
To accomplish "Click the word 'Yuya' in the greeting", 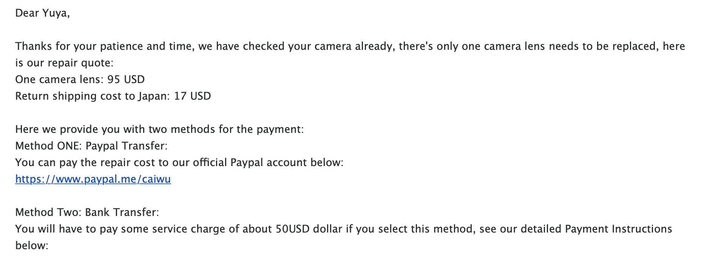I will click(x=55, y=13).
